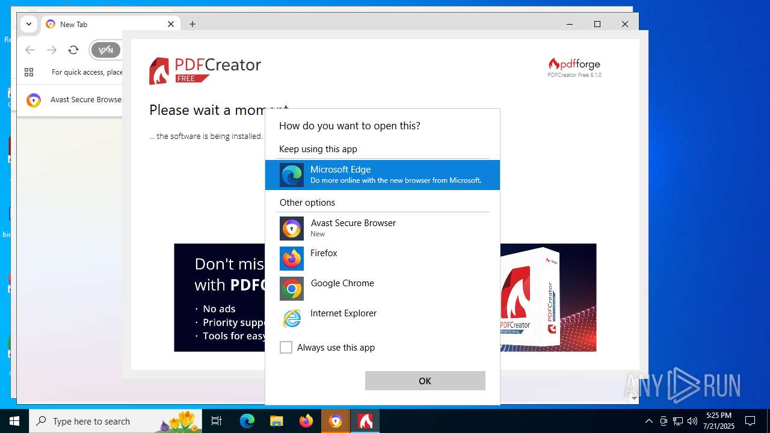Click the Internet Explorer icon in dialog list

[292, 319]
